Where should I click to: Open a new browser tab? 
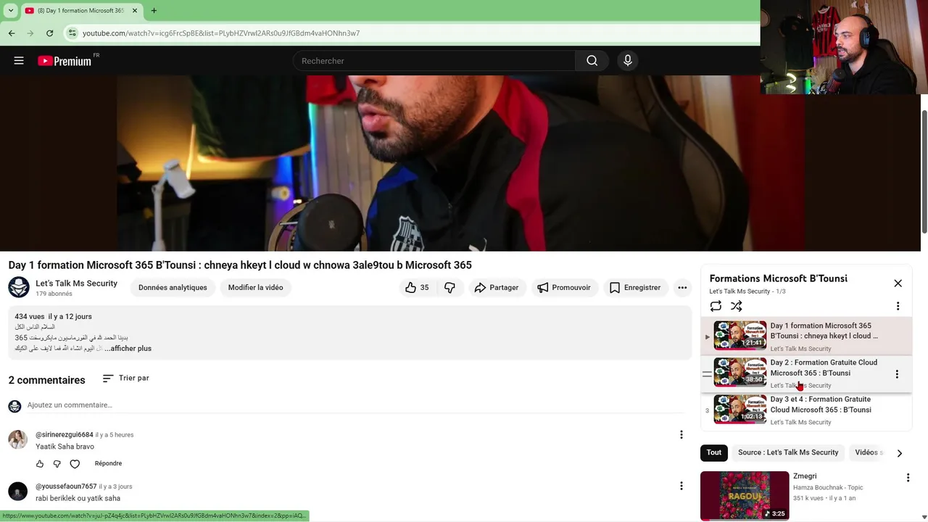[154, 11]
